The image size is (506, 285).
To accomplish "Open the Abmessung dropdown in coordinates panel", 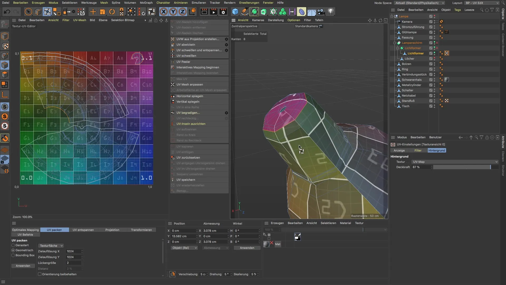I will point(216,248).
